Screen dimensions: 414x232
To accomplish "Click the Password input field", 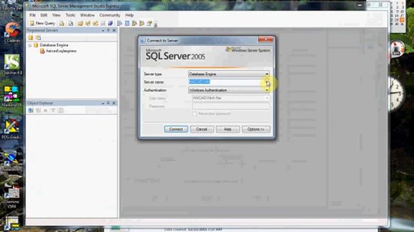I will [x=230, y=106].
